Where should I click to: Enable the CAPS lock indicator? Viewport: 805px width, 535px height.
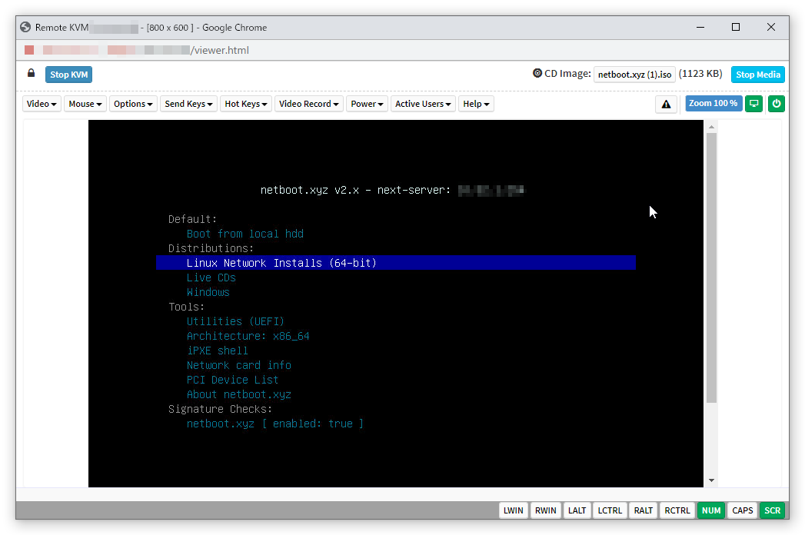742,510
